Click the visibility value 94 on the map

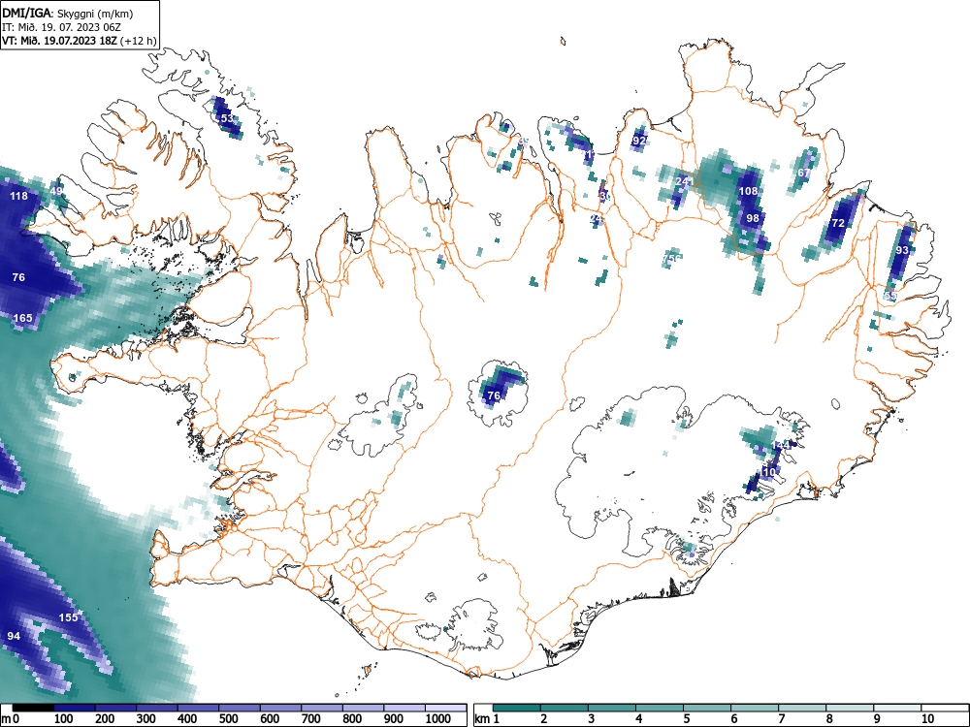(x=14, y=636)
